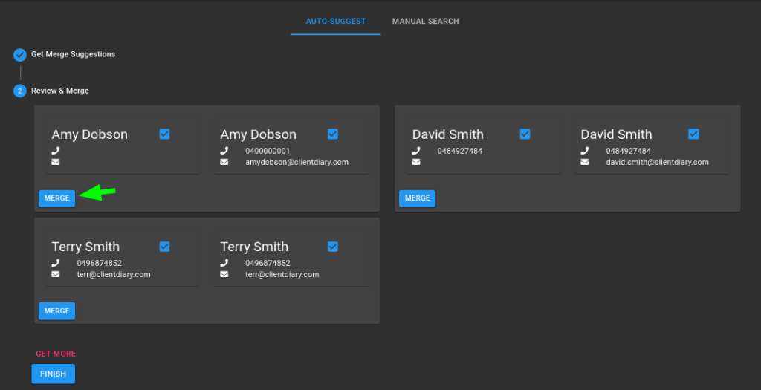
Task: Merge the David Smith duplicates
Action: click(418, 198)
